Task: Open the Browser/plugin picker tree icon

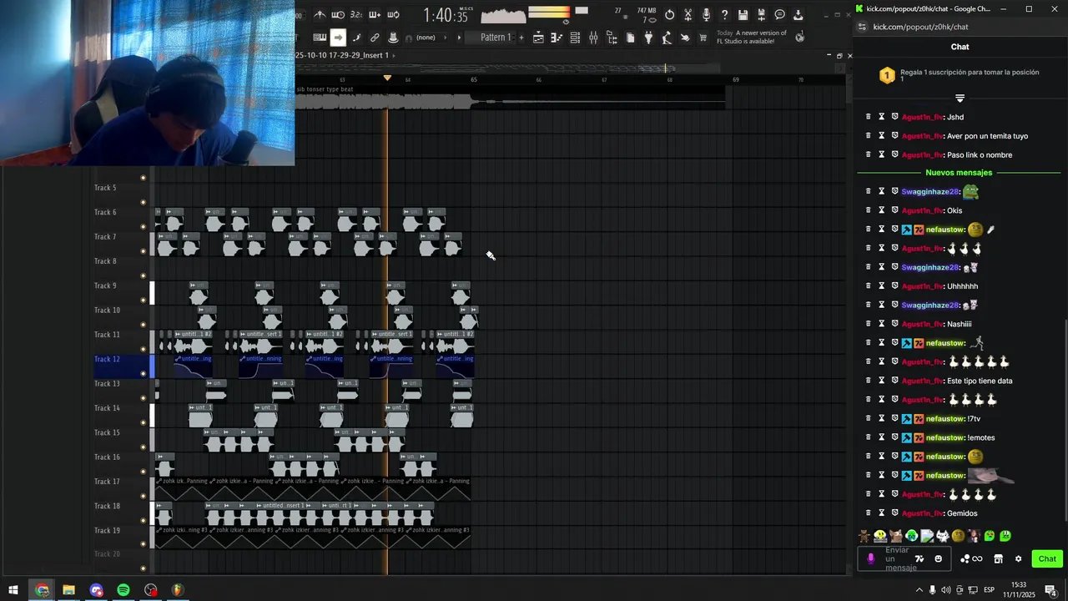Action: 612,38
